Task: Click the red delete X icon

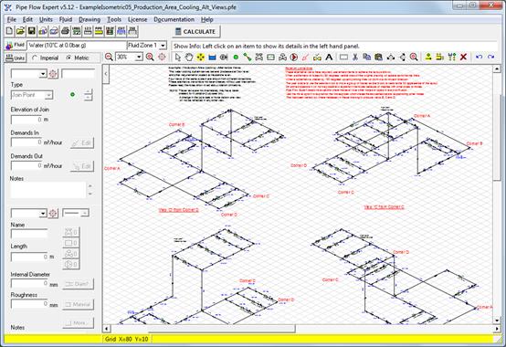Action: [x=464, y=58]
